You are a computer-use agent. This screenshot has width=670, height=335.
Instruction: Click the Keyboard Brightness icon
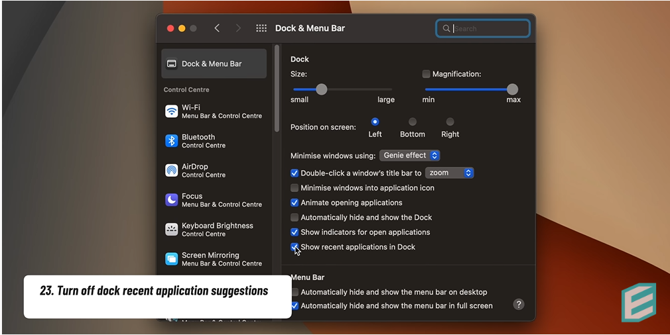171,229
